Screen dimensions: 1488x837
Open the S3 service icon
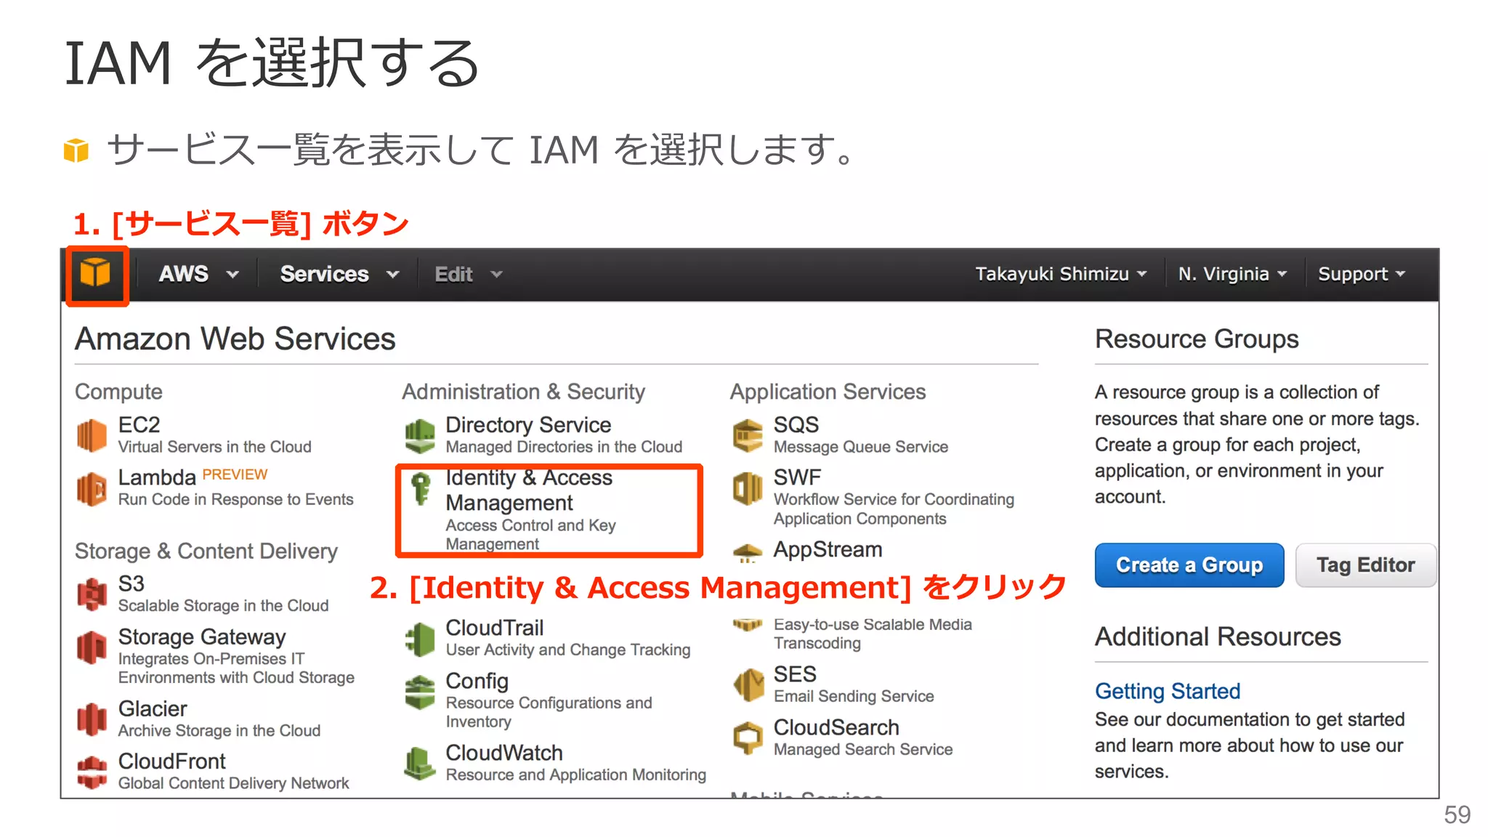(x=92, y=594)
